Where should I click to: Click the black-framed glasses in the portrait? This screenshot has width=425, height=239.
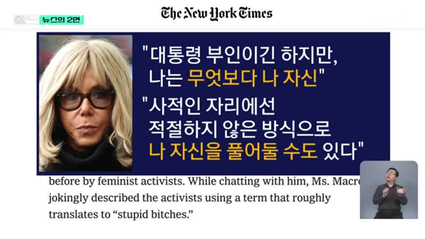pyautogui.click(x=85, y=100)
